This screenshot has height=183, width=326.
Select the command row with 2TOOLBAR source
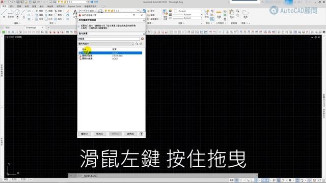click(x=110, y=56)
